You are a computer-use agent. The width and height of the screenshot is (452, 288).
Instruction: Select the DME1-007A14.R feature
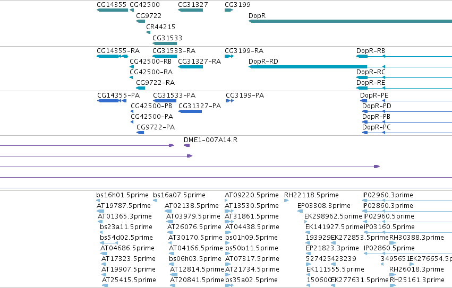(x=187, y=145)
